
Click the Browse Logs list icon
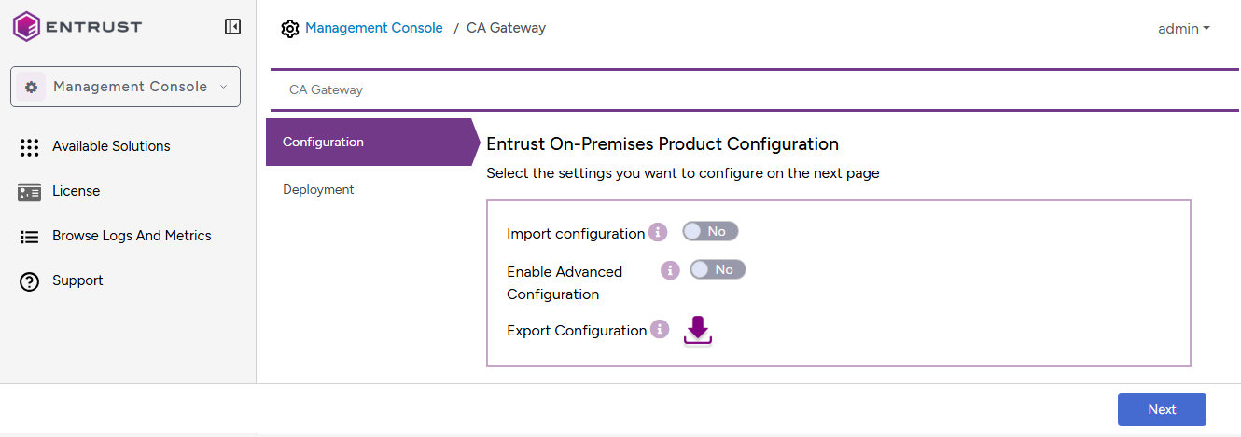pyautogui.click(x=29, y=237)
